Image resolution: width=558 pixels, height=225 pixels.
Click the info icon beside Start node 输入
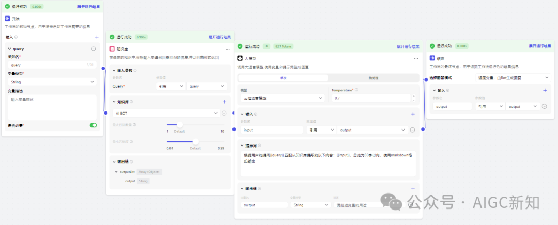(16, 37)
